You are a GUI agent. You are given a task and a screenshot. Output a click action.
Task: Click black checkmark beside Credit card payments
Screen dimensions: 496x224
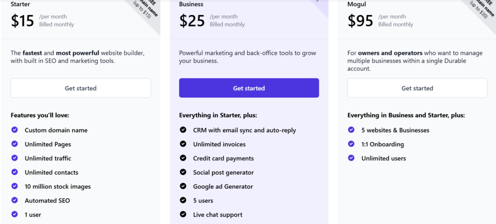[x=183, y=158]
